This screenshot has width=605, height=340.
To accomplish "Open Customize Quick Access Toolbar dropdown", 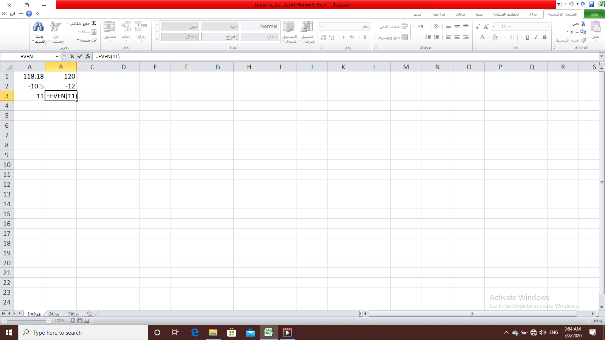I will (558, 5).
